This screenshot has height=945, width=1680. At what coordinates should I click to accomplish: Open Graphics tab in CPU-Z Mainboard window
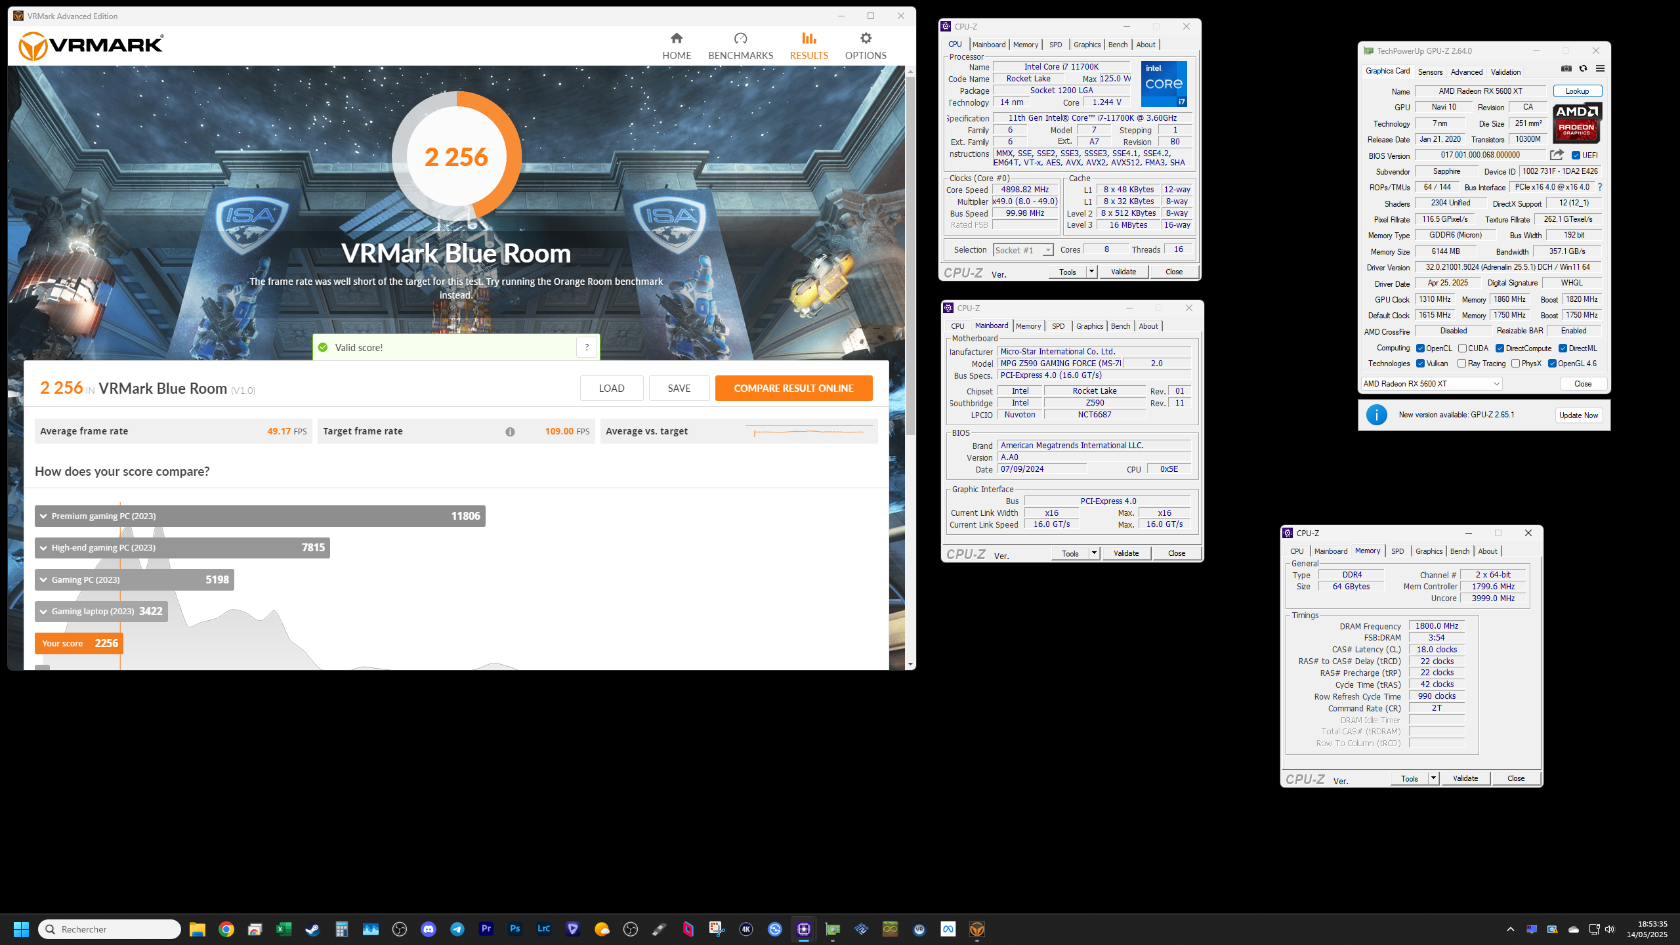[x=1090, y=326]
